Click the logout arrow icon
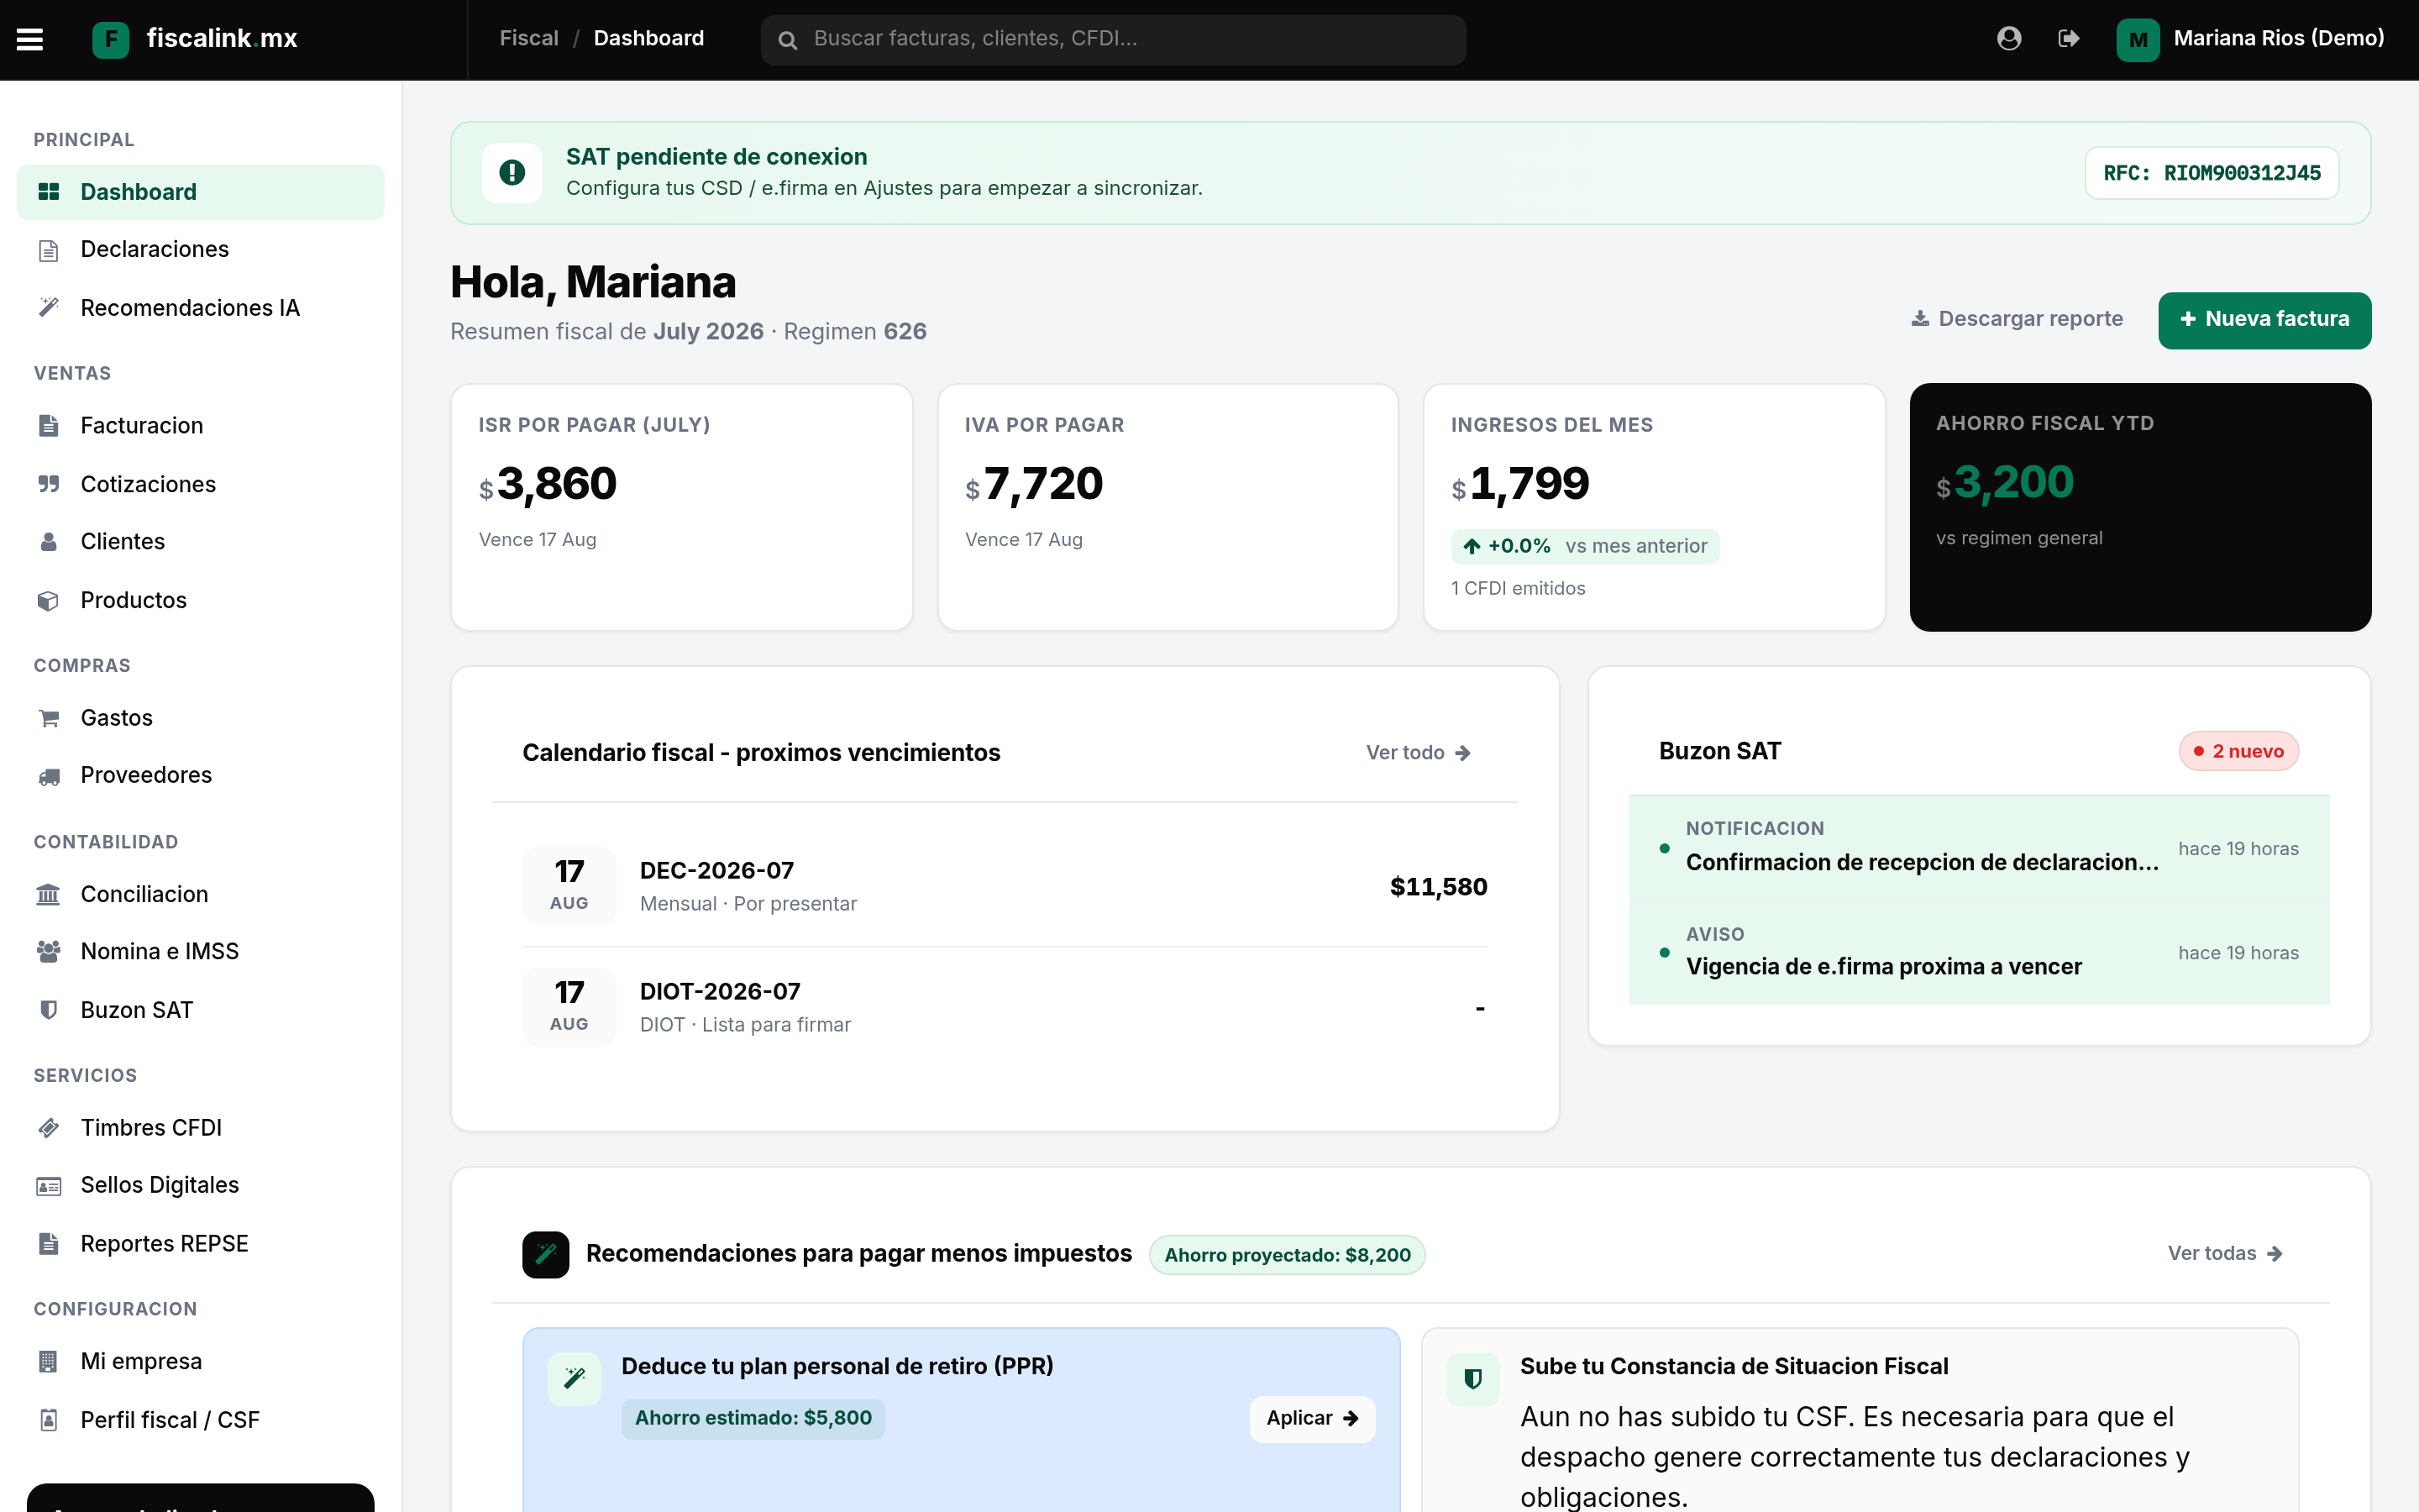The height and width of the screenshot is (1512, 2419). [2068, 38]
